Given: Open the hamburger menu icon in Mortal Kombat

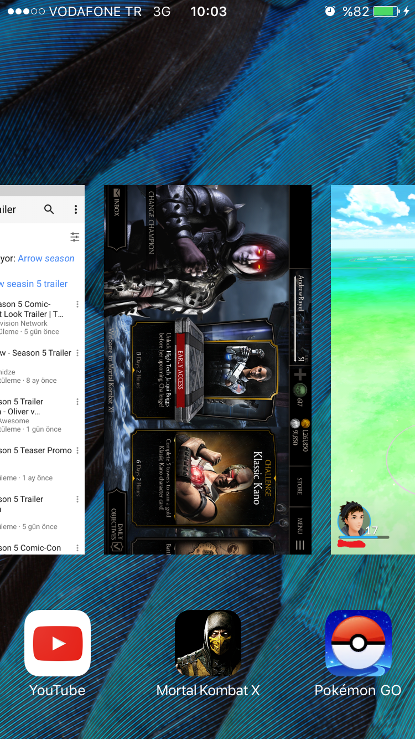Looking at the screenshot, I should [300, 545].
